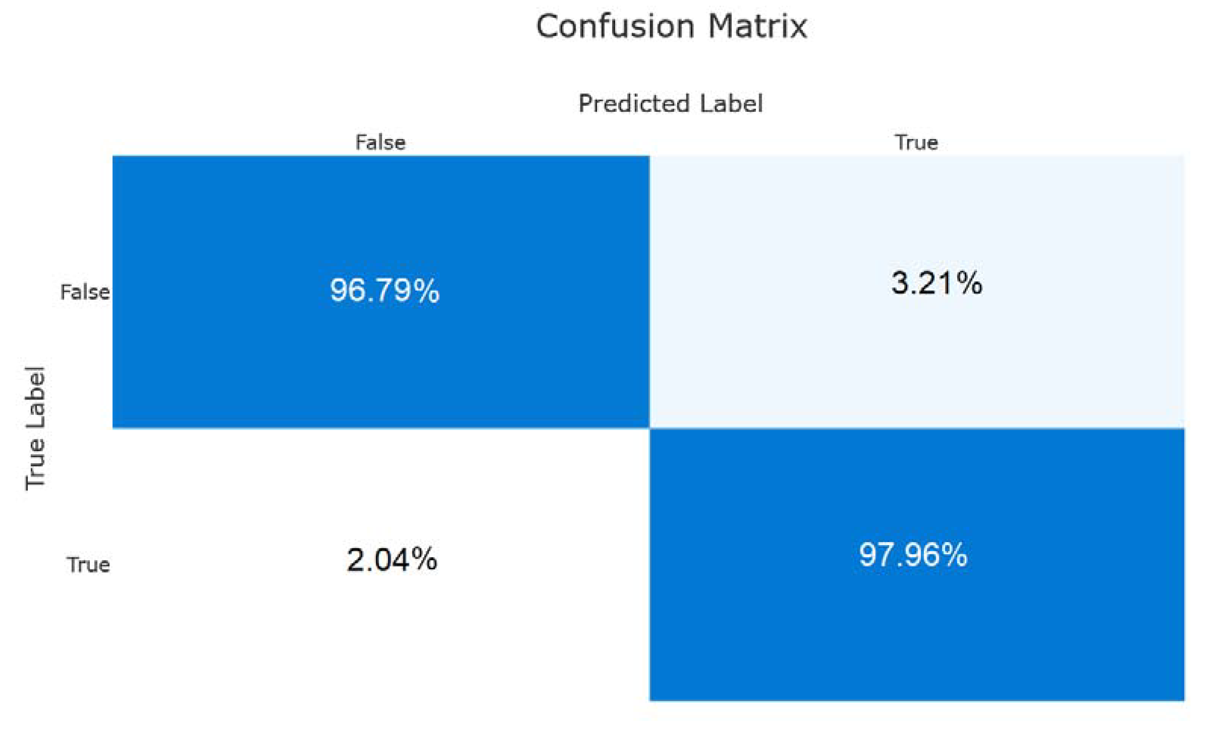Select the 2.04% value text
The image size is (1217, 741).
point(392,560)
